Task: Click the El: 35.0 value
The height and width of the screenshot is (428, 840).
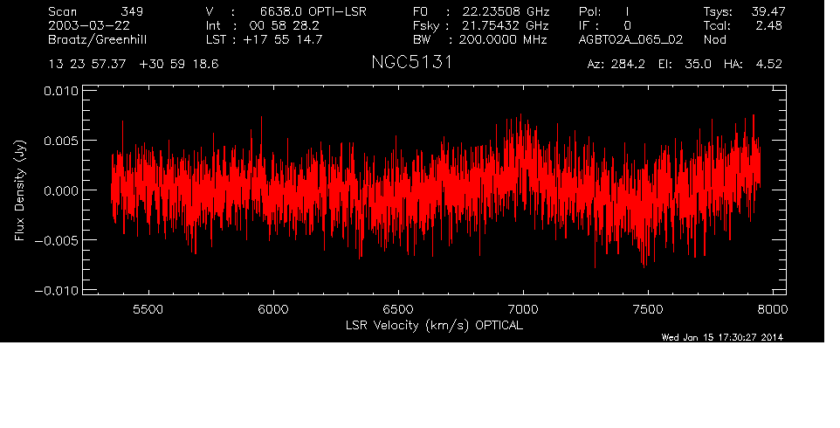Action: point(685,65)
